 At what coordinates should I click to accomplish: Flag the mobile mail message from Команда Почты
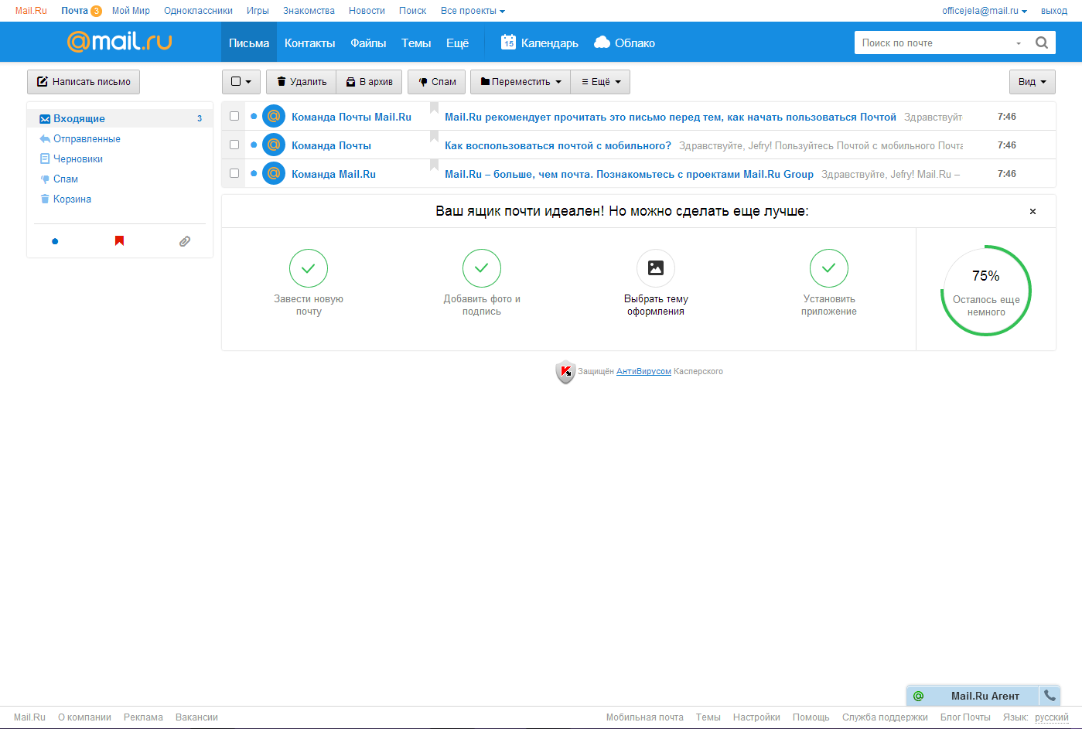(434, 138)
